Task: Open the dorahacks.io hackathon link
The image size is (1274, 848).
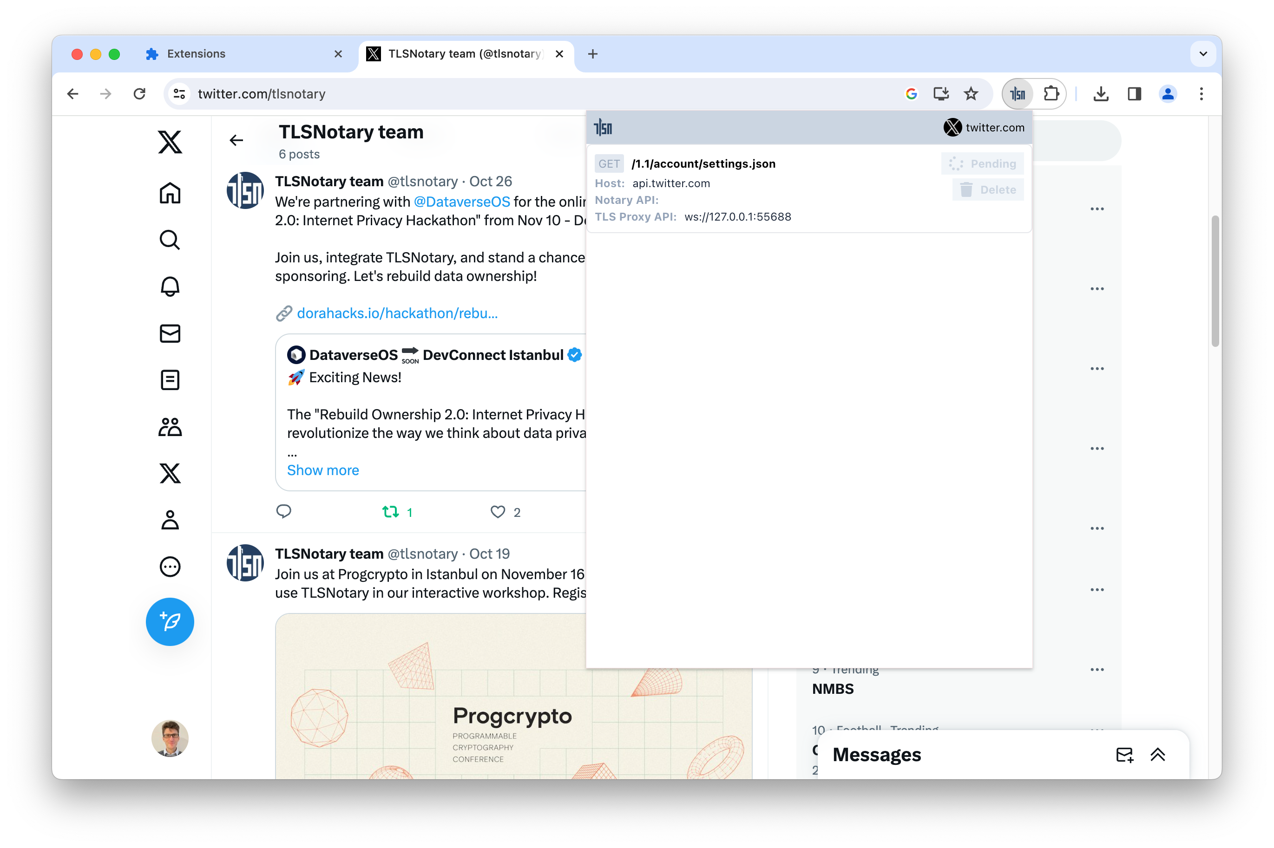Action: [397, 313]
